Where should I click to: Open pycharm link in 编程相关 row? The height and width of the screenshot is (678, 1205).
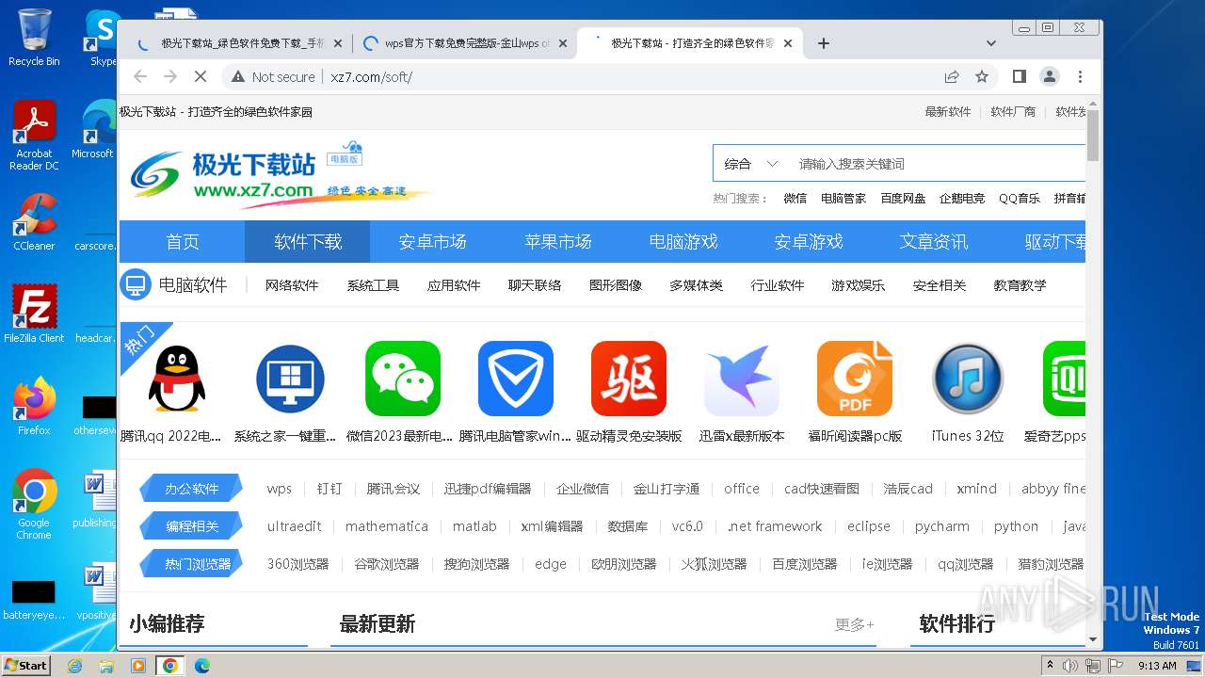pos(941,526)
